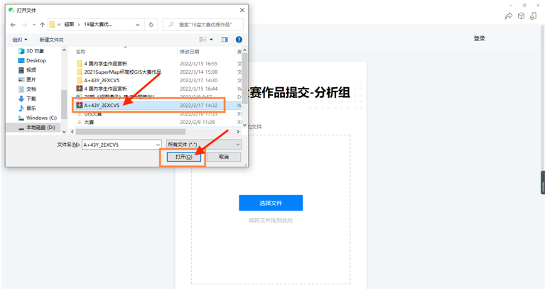Refresh the folder view
This screenshot has height=290, width=545.
[151, 25]
